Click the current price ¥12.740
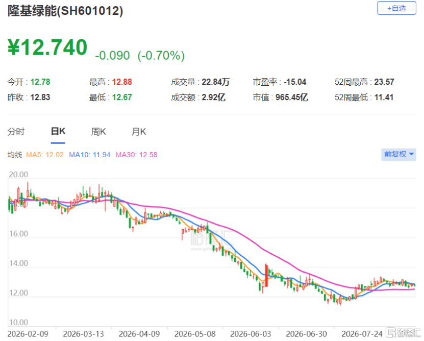 click(x=47, y=47)
